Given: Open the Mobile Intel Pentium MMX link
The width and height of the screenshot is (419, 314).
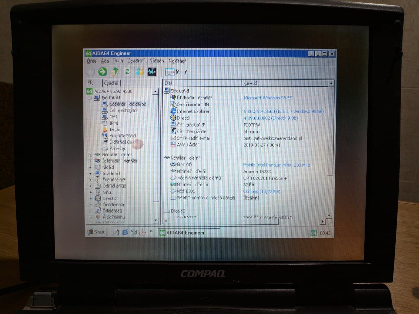Looking at the screenshot, I should click(277, 165).
